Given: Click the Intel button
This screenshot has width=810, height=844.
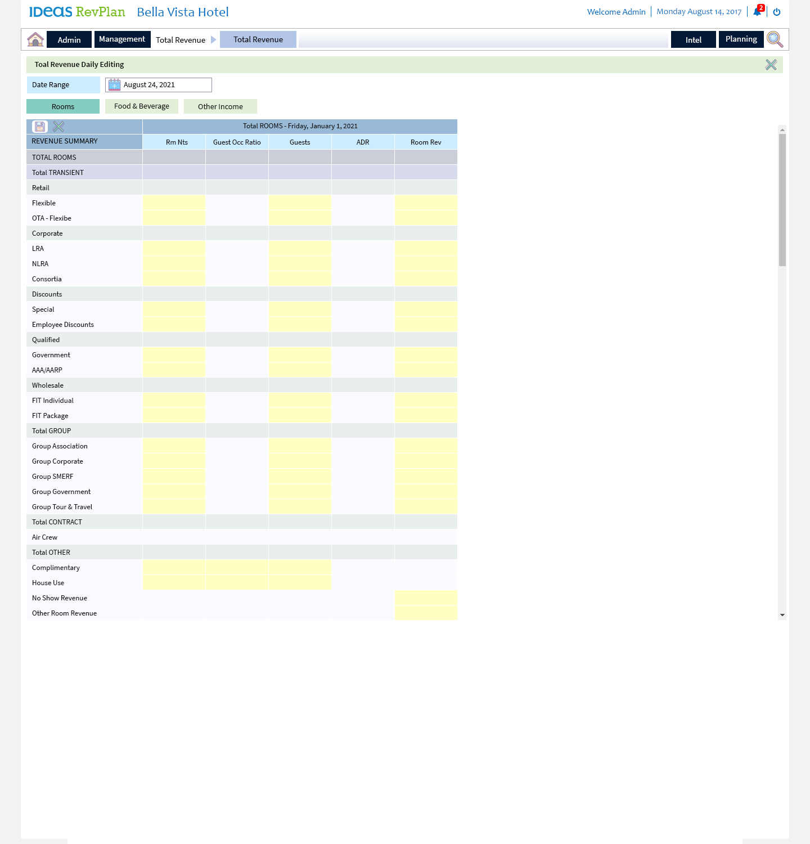Looking at the screenshot, I should point(693,39).
